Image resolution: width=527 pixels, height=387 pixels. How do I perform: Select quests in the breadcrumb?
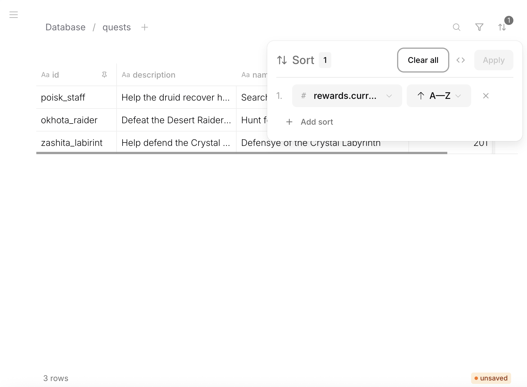116,27
